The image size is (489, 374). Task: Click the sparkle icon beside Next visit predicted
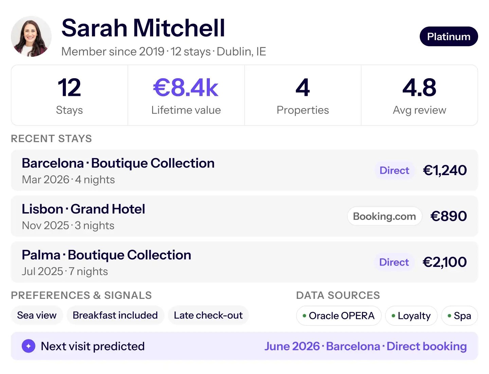pyautogui.click(x=29, y=346)
